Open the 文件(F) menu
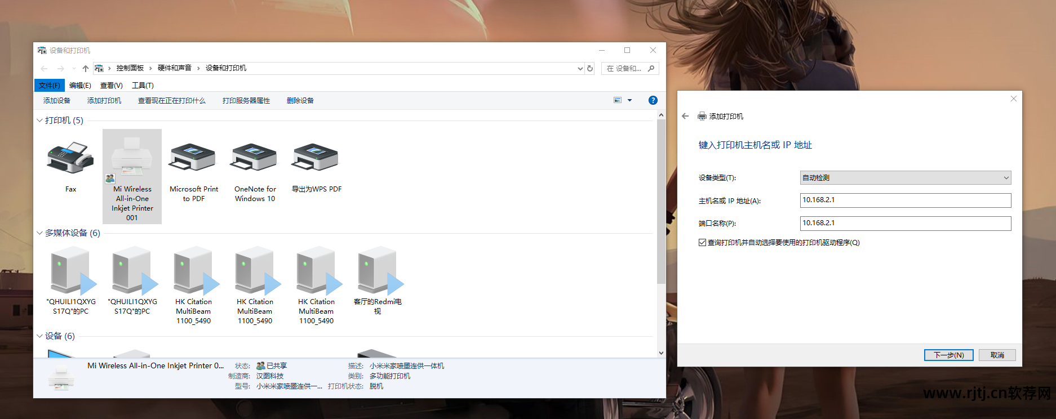The height and width of the screenshot is (419, 1056). point(50,86)
